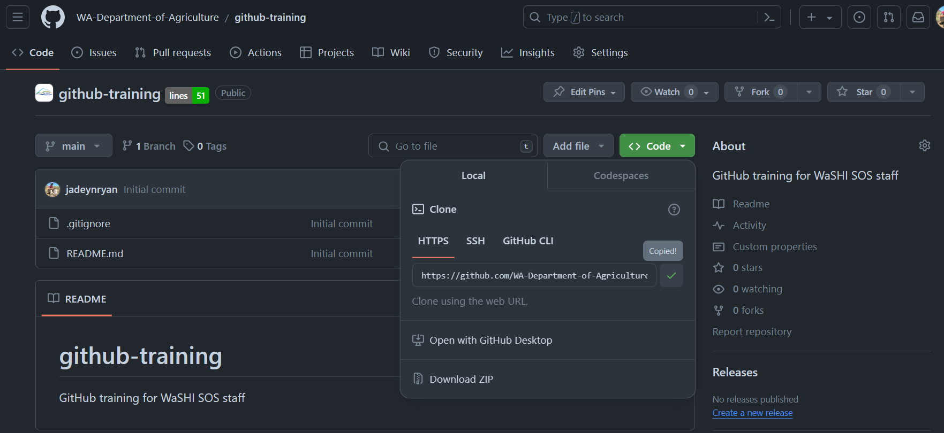Click the GitHub Octocat logo
Image resolution: width=944 pixels, height=433 pixels.
(52, 18)
